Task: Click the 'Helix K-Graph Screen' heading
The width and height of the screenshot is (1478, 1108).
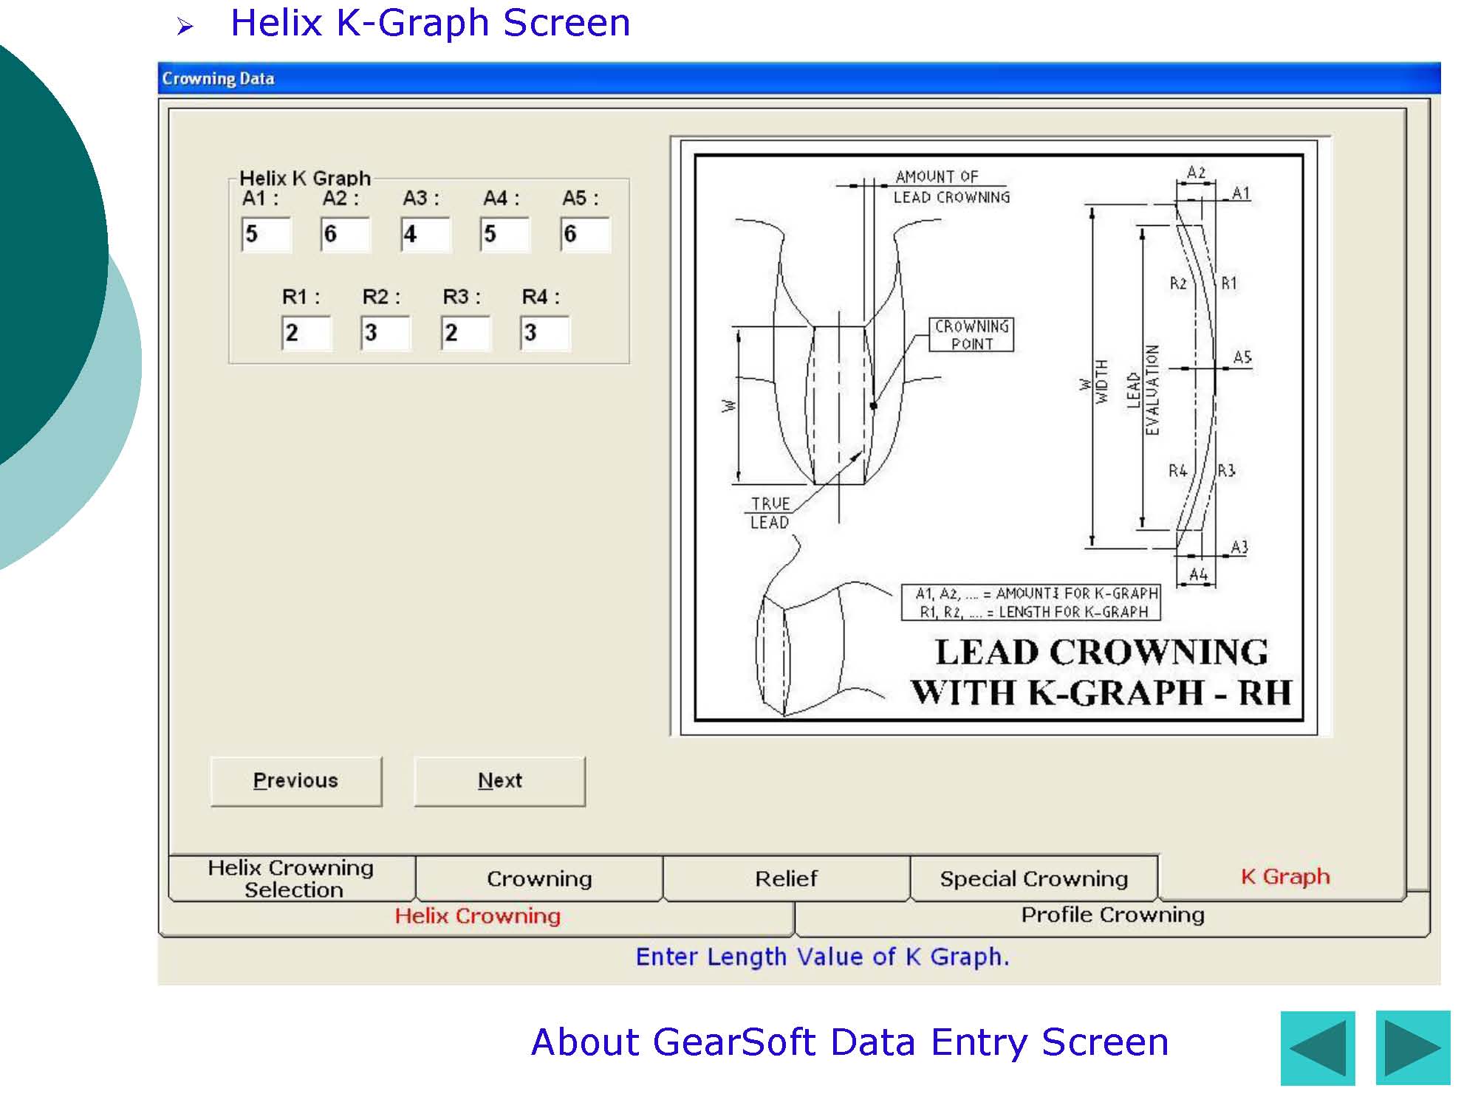Action: click(x=431, y=23)
